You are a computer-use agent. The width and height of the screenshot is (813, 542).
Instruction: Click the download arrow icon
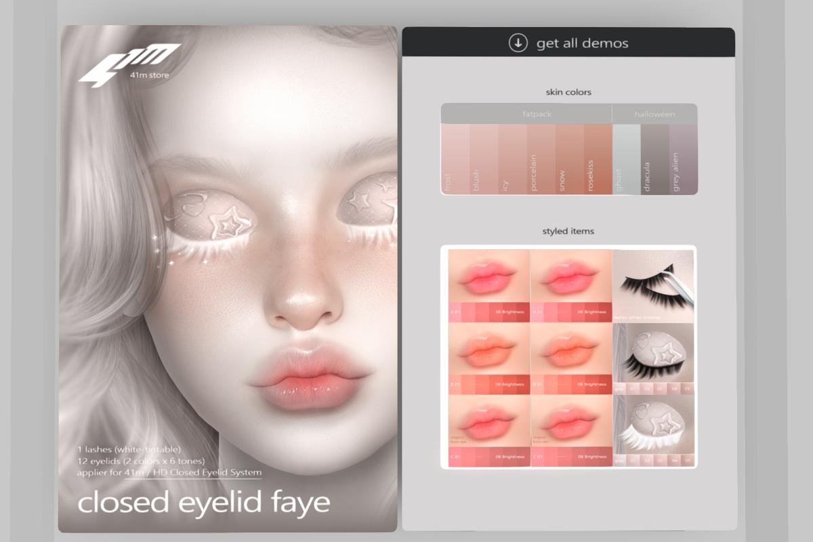[518, 43]
